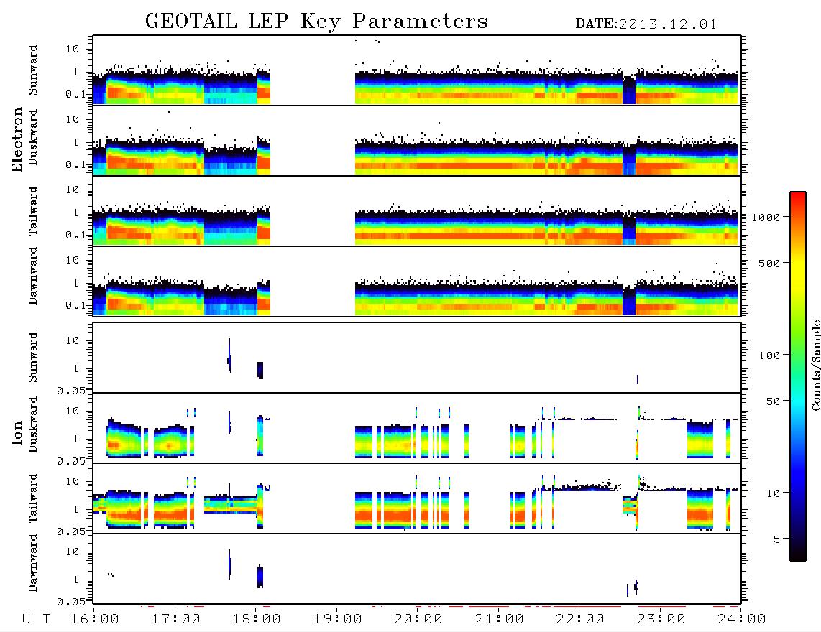Click the 500 tick label on colorbar

coord(771,264)
